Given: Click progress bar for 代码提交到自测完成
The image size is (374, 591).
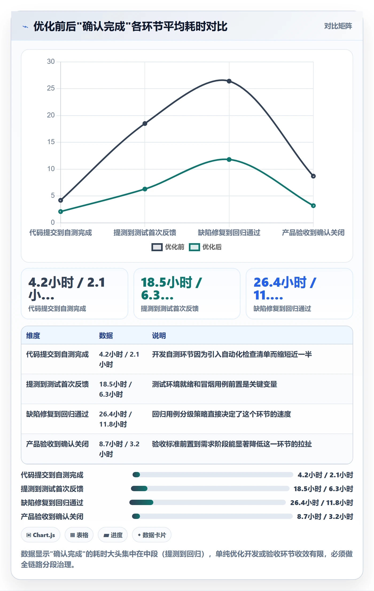Looking at the screenshot, I should (x=213, y=475).
